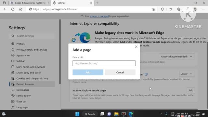208x117 pixels.
Task: Select Default browser in sidebar
Action: point(32,84)
